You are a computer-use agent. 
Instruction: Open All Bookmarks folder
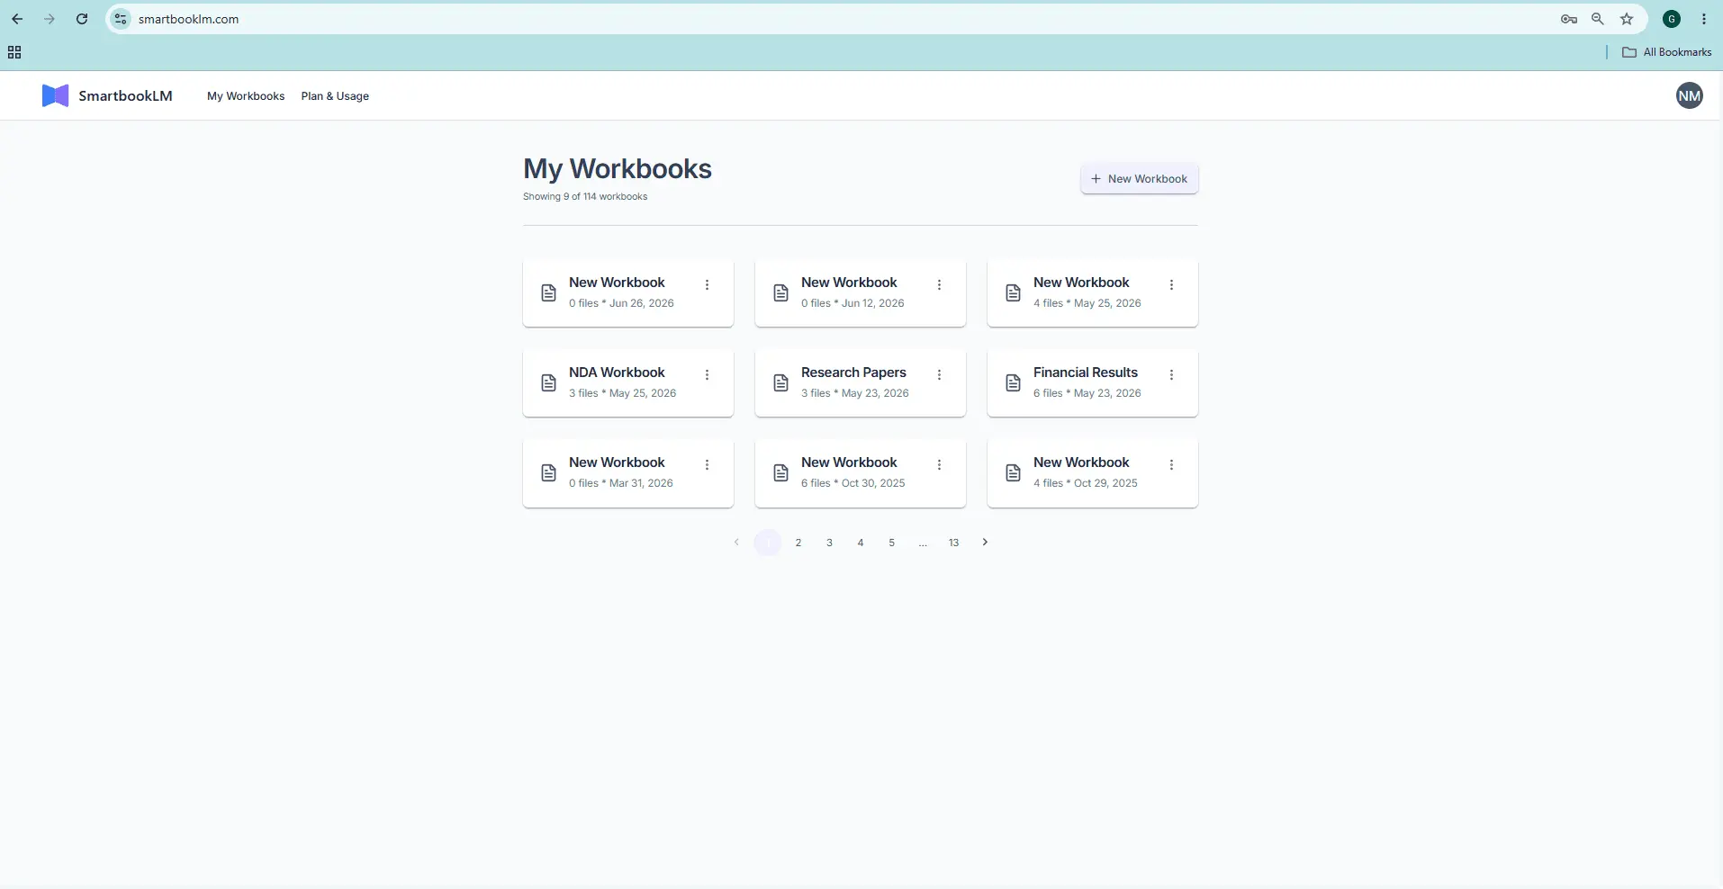click(1666, 52)
